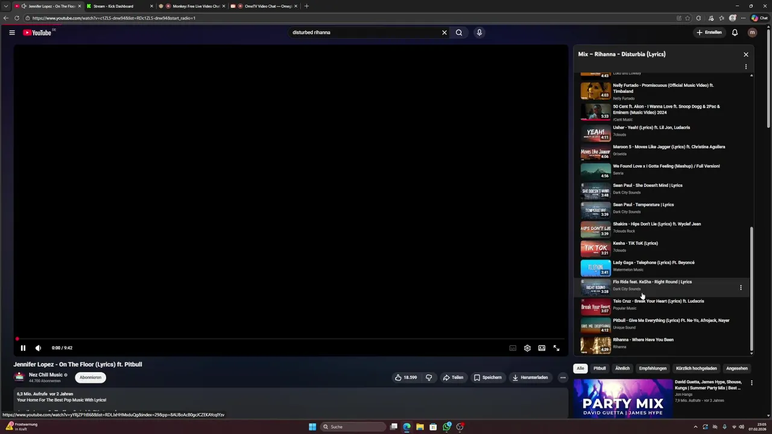
Task: Open the Copilot Chat button
Action: 759,18
